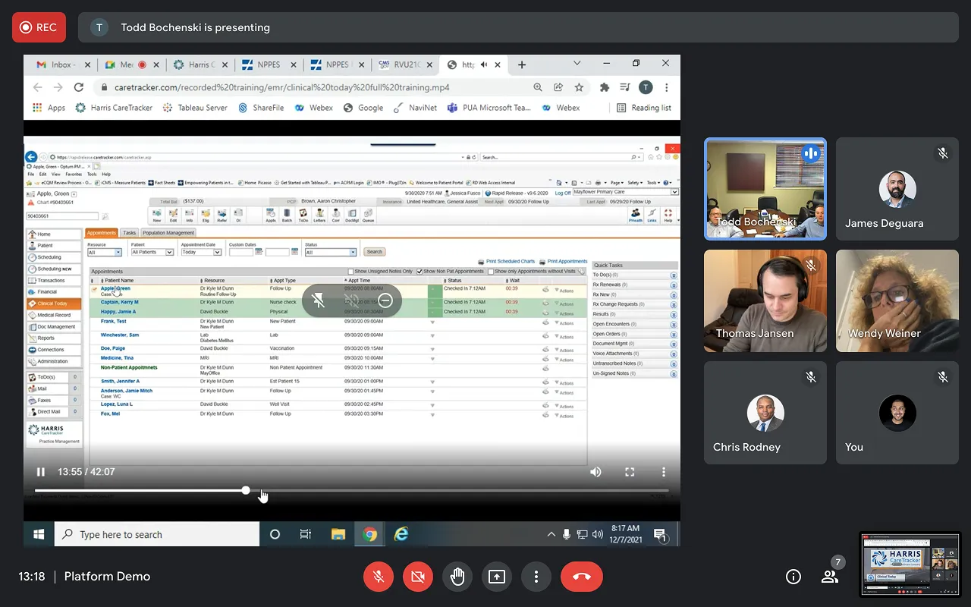The width and height of the screenshot is (971, 607).
Task: Click the Queue toolbar icon
Action: [x=368, y=215]
